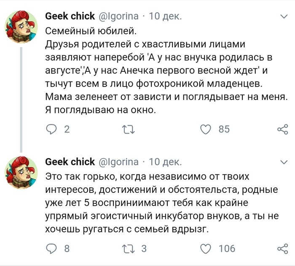Open @Igorina handle in second tweet
This screenshot has height=266, width=295.
coord(118,162)
